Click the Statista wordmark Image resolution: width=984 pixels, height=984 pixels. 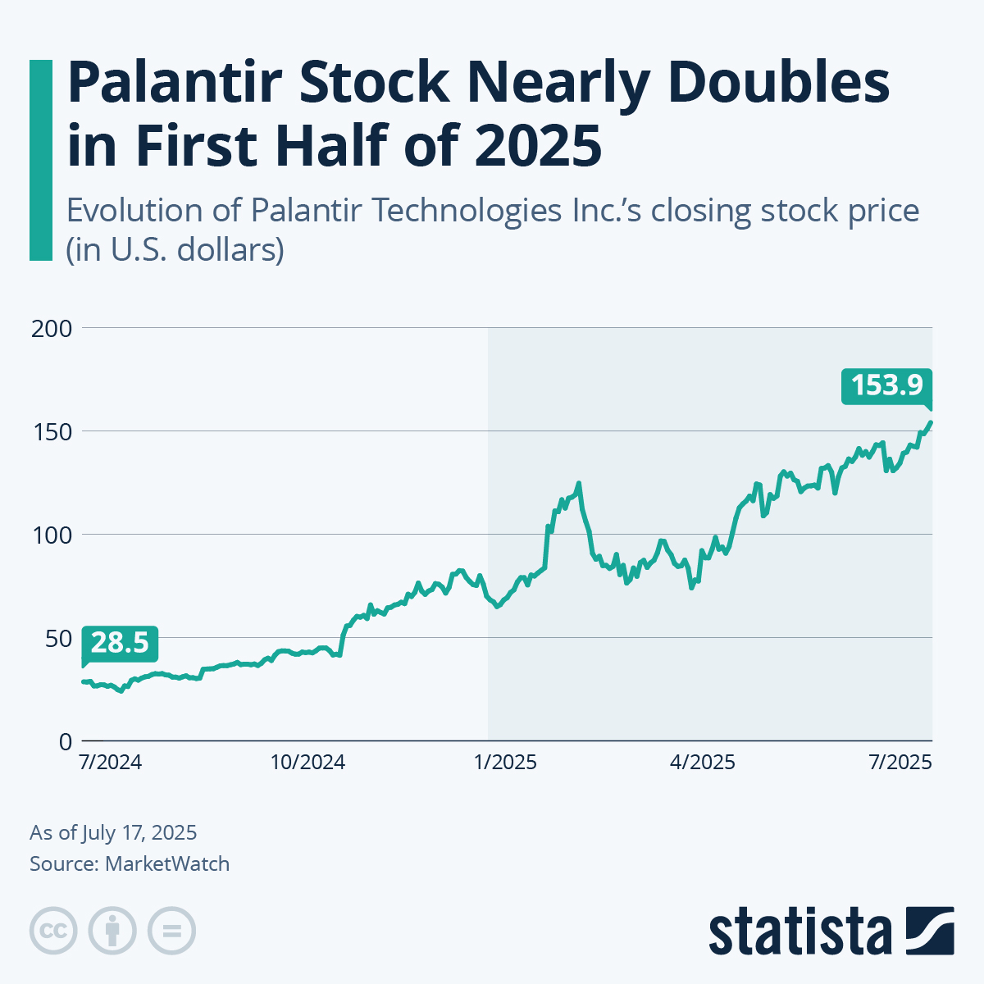(x=799, y=932)
